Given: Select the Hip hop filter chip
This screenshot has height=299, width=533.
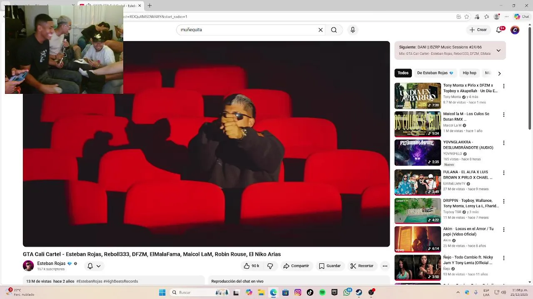Looking at the screenshot, I should tap(469, 73).
